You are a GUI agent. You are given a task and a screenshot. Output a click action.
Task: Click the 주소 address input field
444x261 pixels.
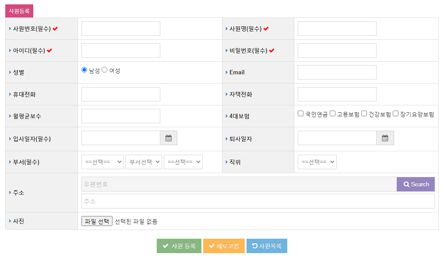coord(258,201)
